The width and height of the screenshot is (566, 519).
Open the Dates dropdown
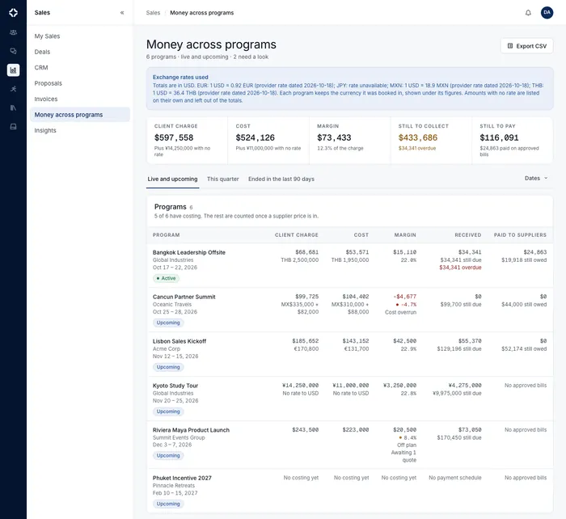[536, 179]
